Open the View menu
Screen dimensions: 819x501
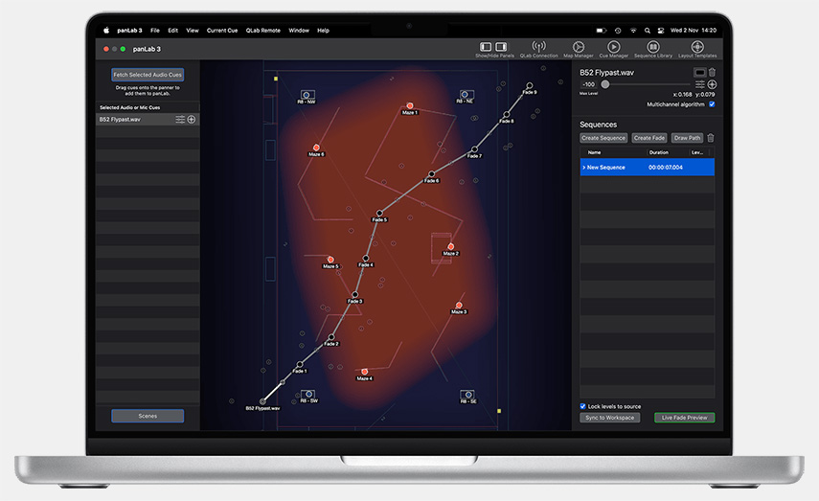point(193,31)
